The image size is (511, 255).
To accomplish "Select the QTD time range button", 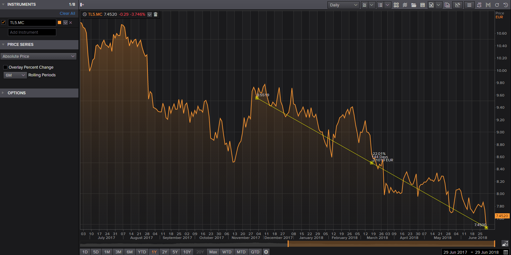I will [255, 252].
